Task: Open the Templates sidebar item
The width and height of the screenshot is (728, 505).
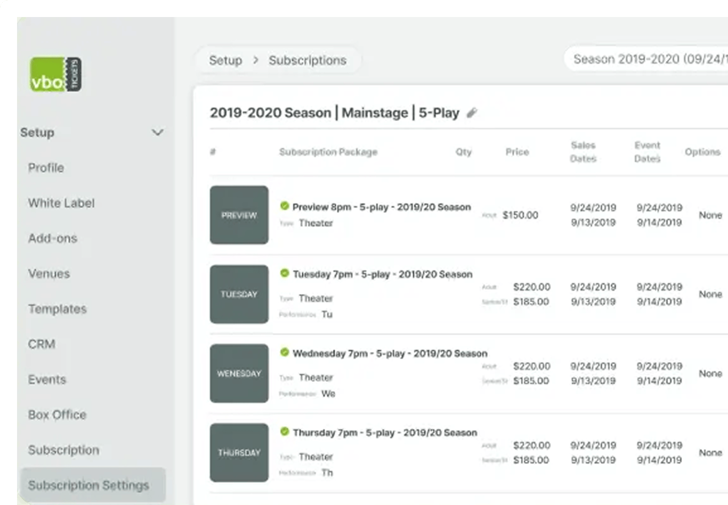Action: (x=57, y=309)
